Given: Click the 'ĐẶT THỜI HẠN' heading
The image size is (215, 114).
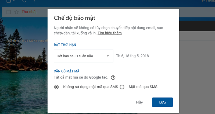Looking at the screenshot, I should pos(65,45).
